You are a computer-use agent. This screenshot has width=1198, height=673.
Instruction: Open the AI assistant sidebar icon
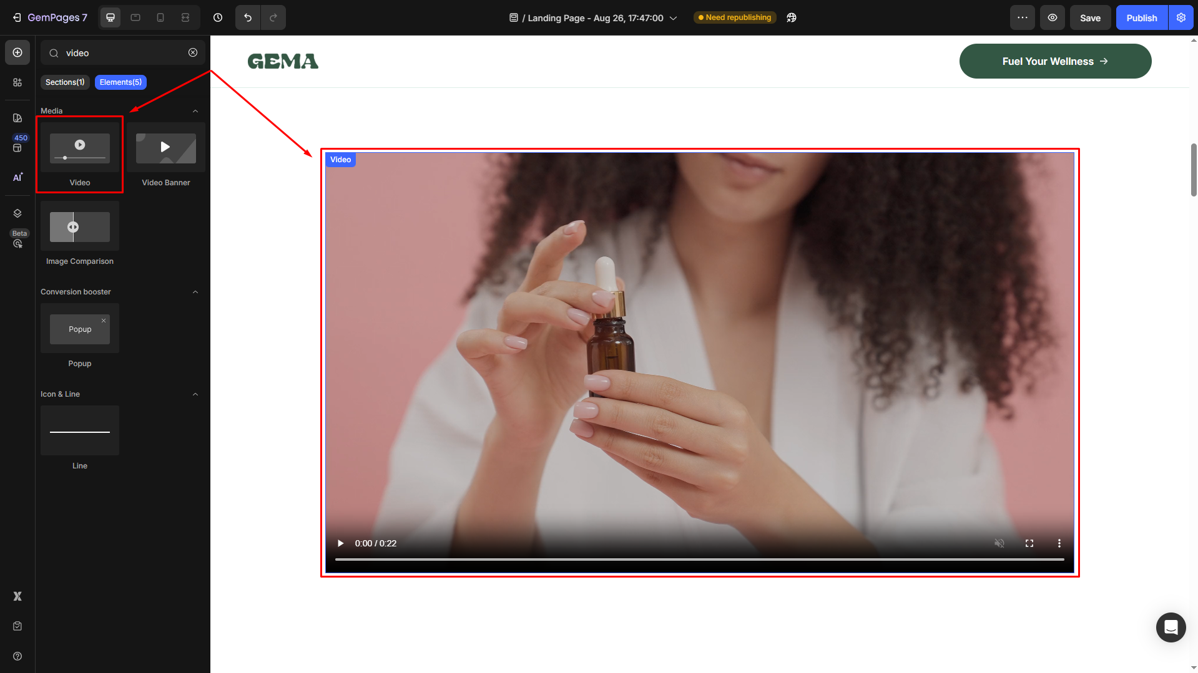pos(17,178)
